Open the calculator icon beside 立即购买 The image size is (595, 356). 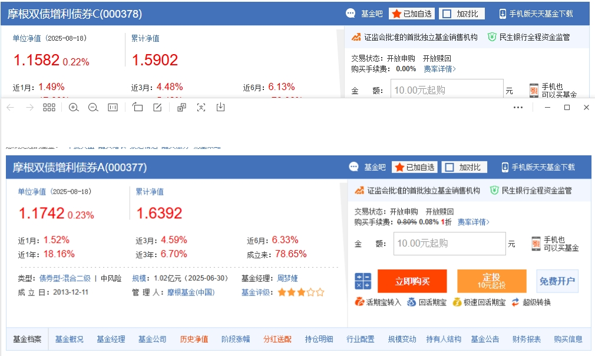coord(363,281)
